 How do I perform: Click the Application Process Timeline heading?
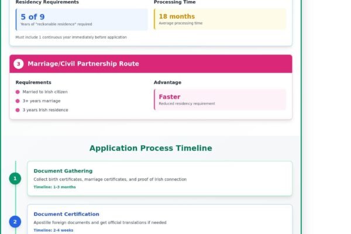(x=150, y=149)
